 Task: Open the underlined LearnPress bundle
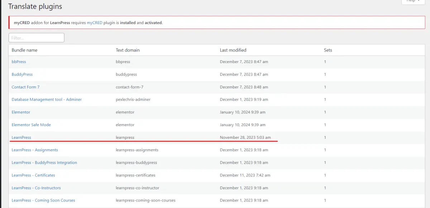coord(21,137)
